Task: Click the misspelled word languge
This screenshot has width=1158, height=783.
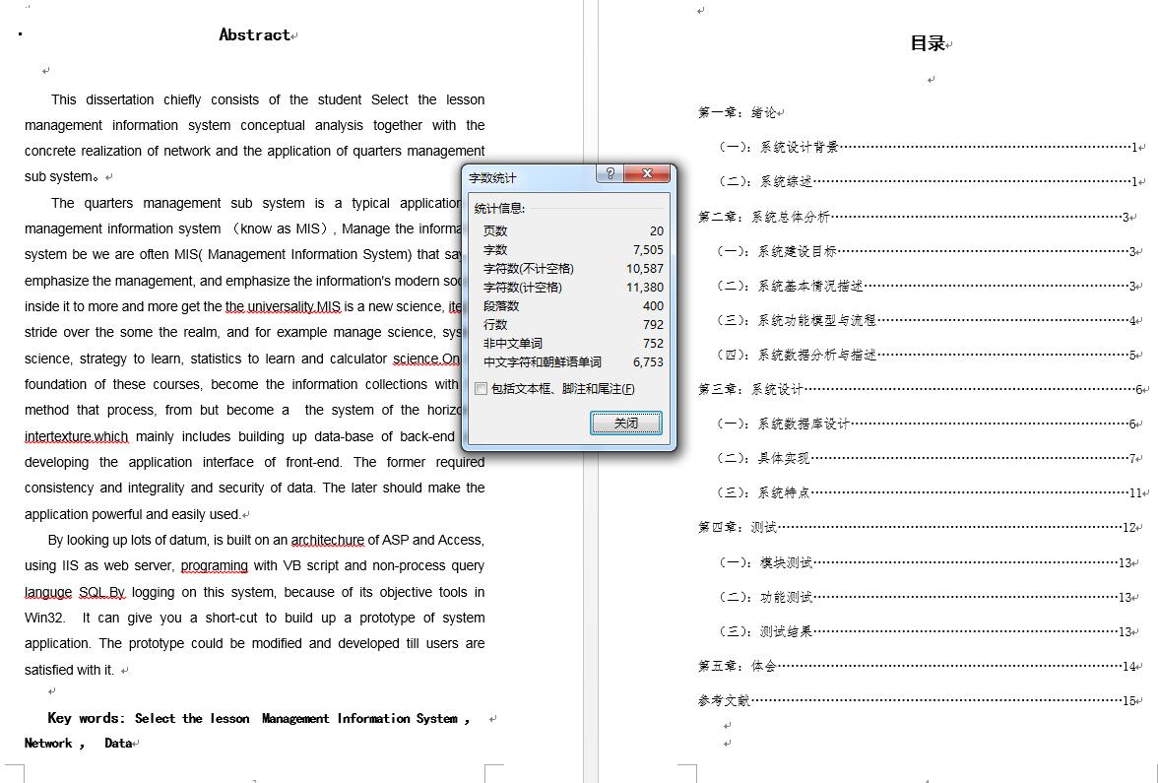Action: click(48, 593)
